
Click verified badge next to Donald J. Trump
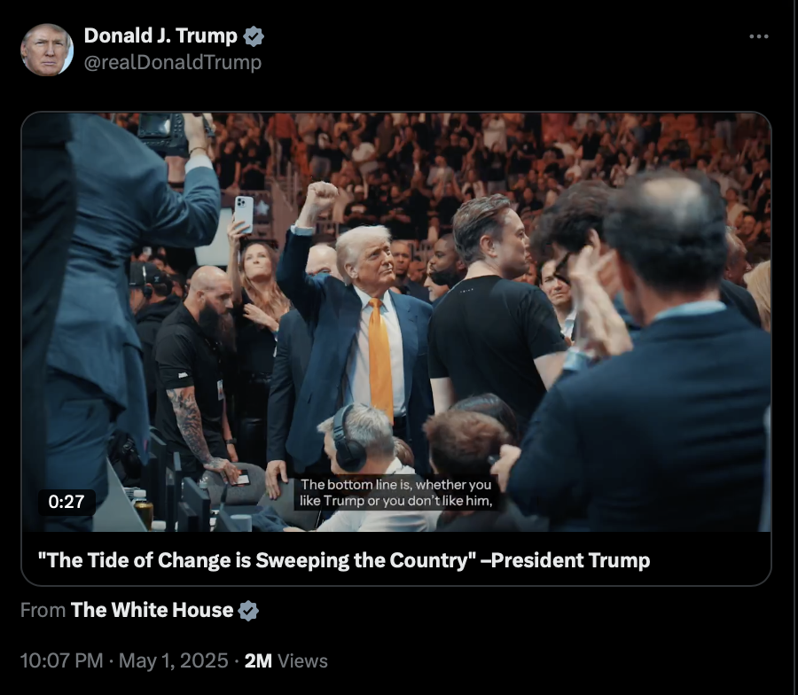pos(254,36)
